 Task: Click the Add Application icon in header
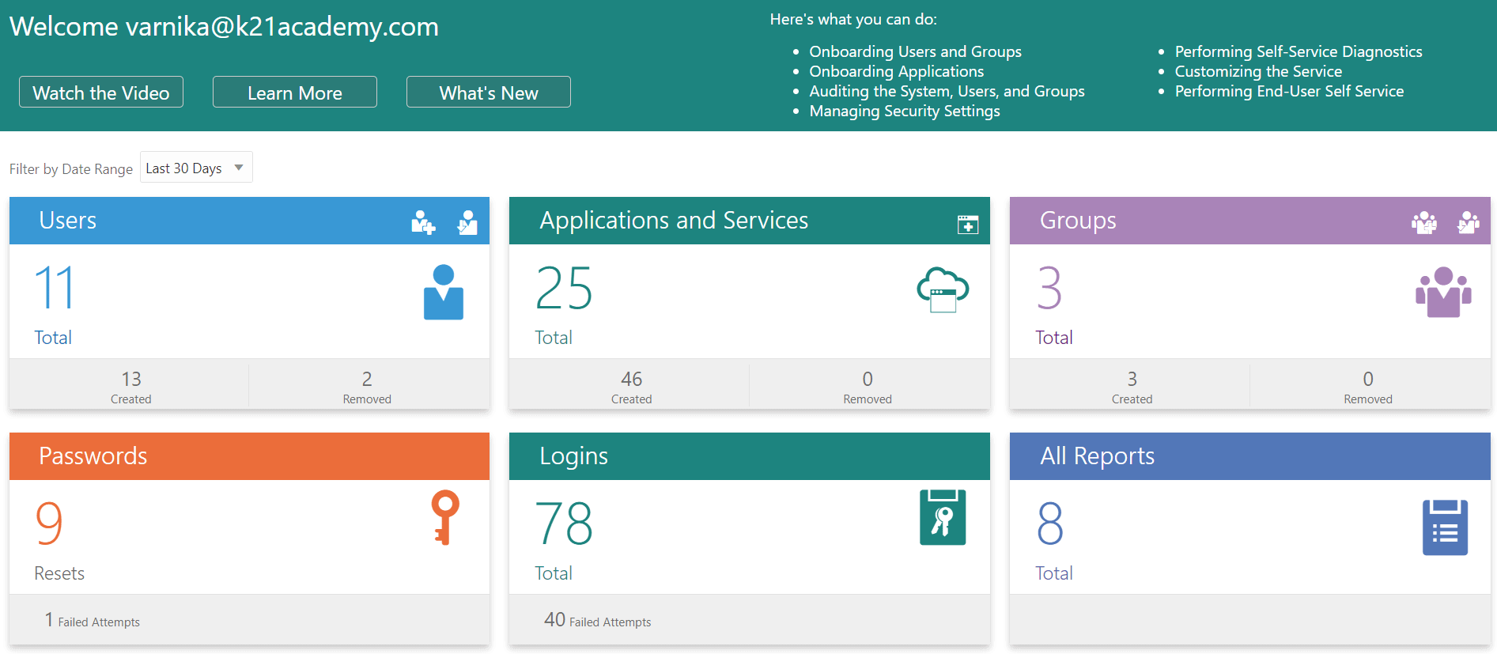[967, 224]
